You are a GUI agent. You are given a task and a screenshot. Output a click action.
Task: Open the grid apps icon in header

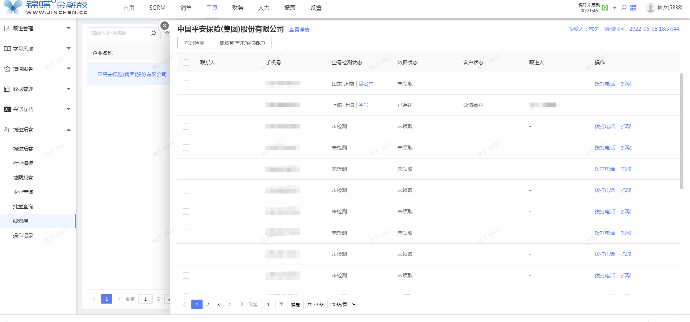tap(633, 8)
